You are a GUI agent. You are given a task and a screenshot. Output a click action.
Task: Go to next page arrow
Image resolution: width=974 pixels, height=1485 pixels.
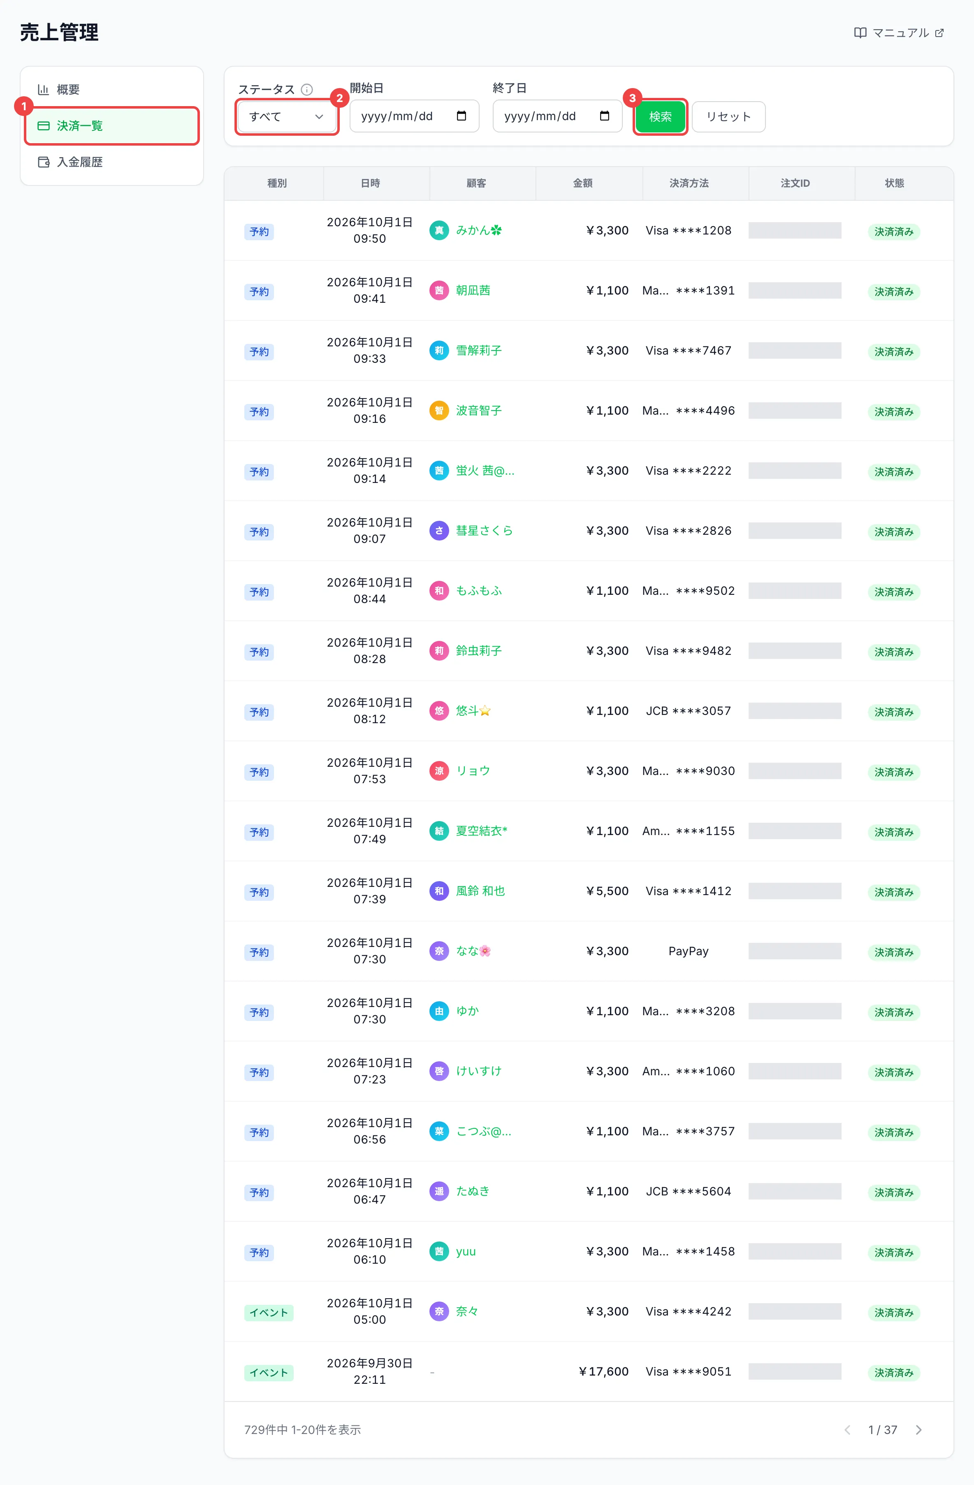(918, 1430)
